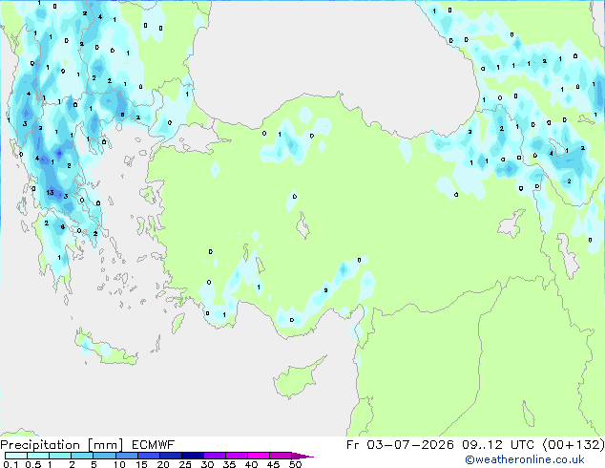Viewport: 605px width, 468px height.
Task: Click the above-50 arrow tip of legend
Action: [x=302, y=456]
